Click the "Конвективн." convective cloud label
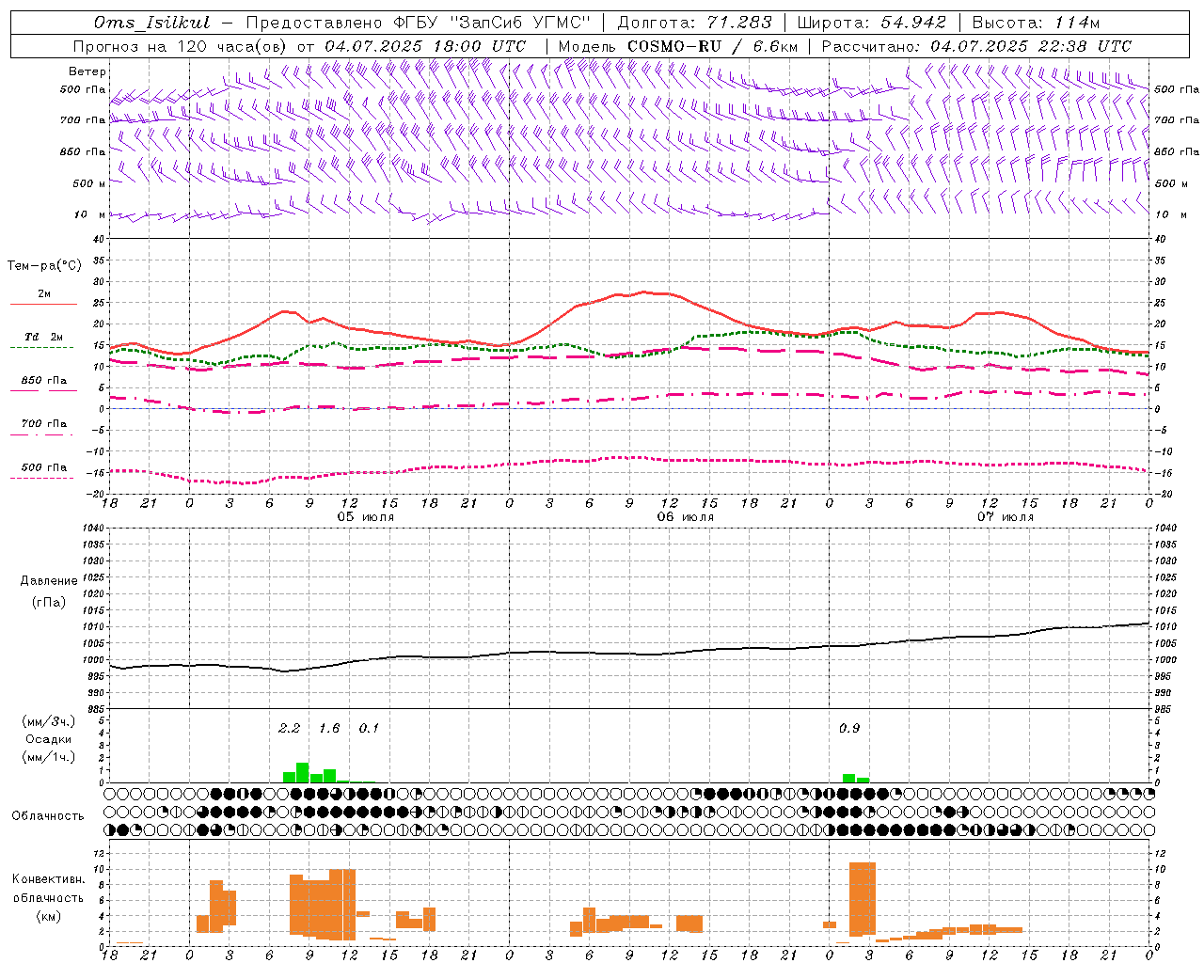The width and height of the screenshot is (1204, 963). 49,879
